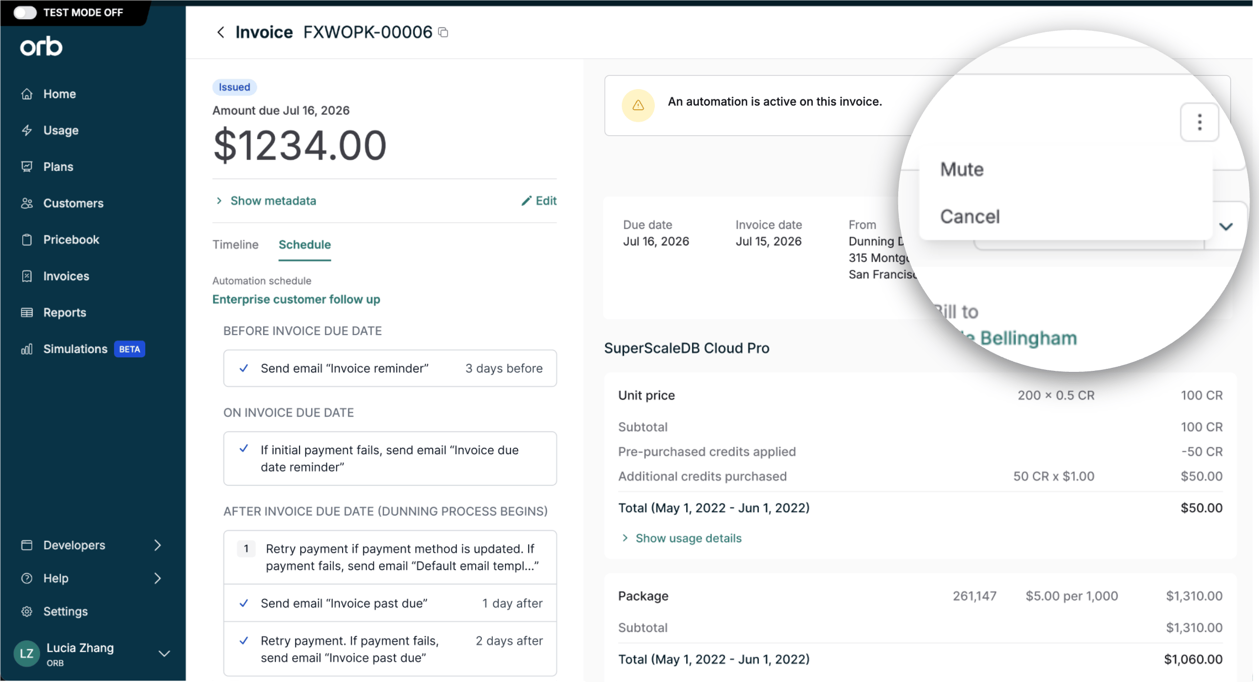Screen dimensions: 1259x682
Task: Click the Send email "Invoice reminder" step
Action: pyautogui.click(x=390, y=368)
